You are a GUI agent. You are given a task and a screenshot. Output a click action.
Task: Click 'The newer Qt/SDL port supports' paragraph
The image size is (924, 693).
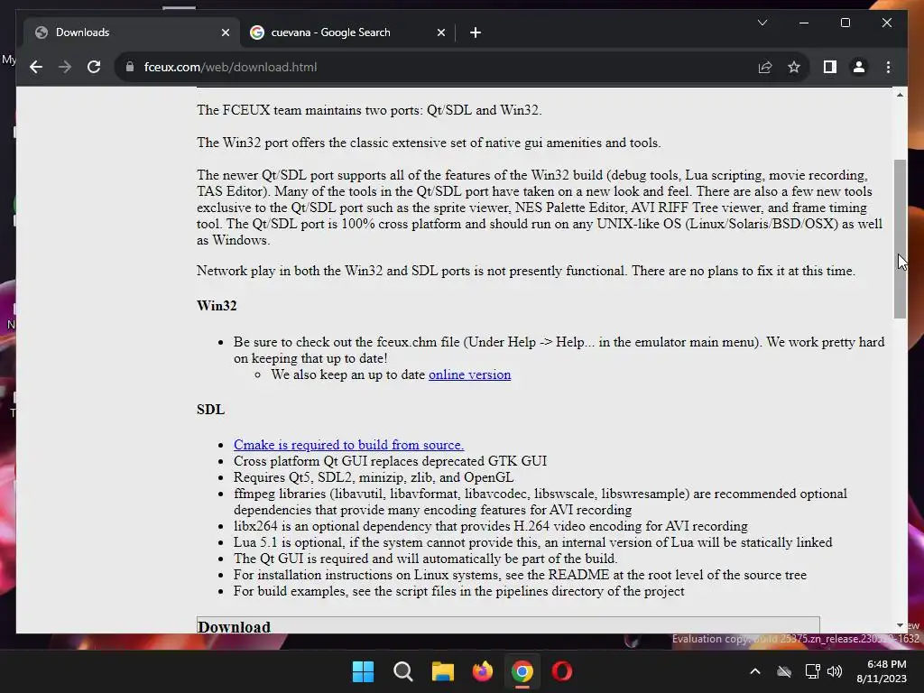pos(540,208)
